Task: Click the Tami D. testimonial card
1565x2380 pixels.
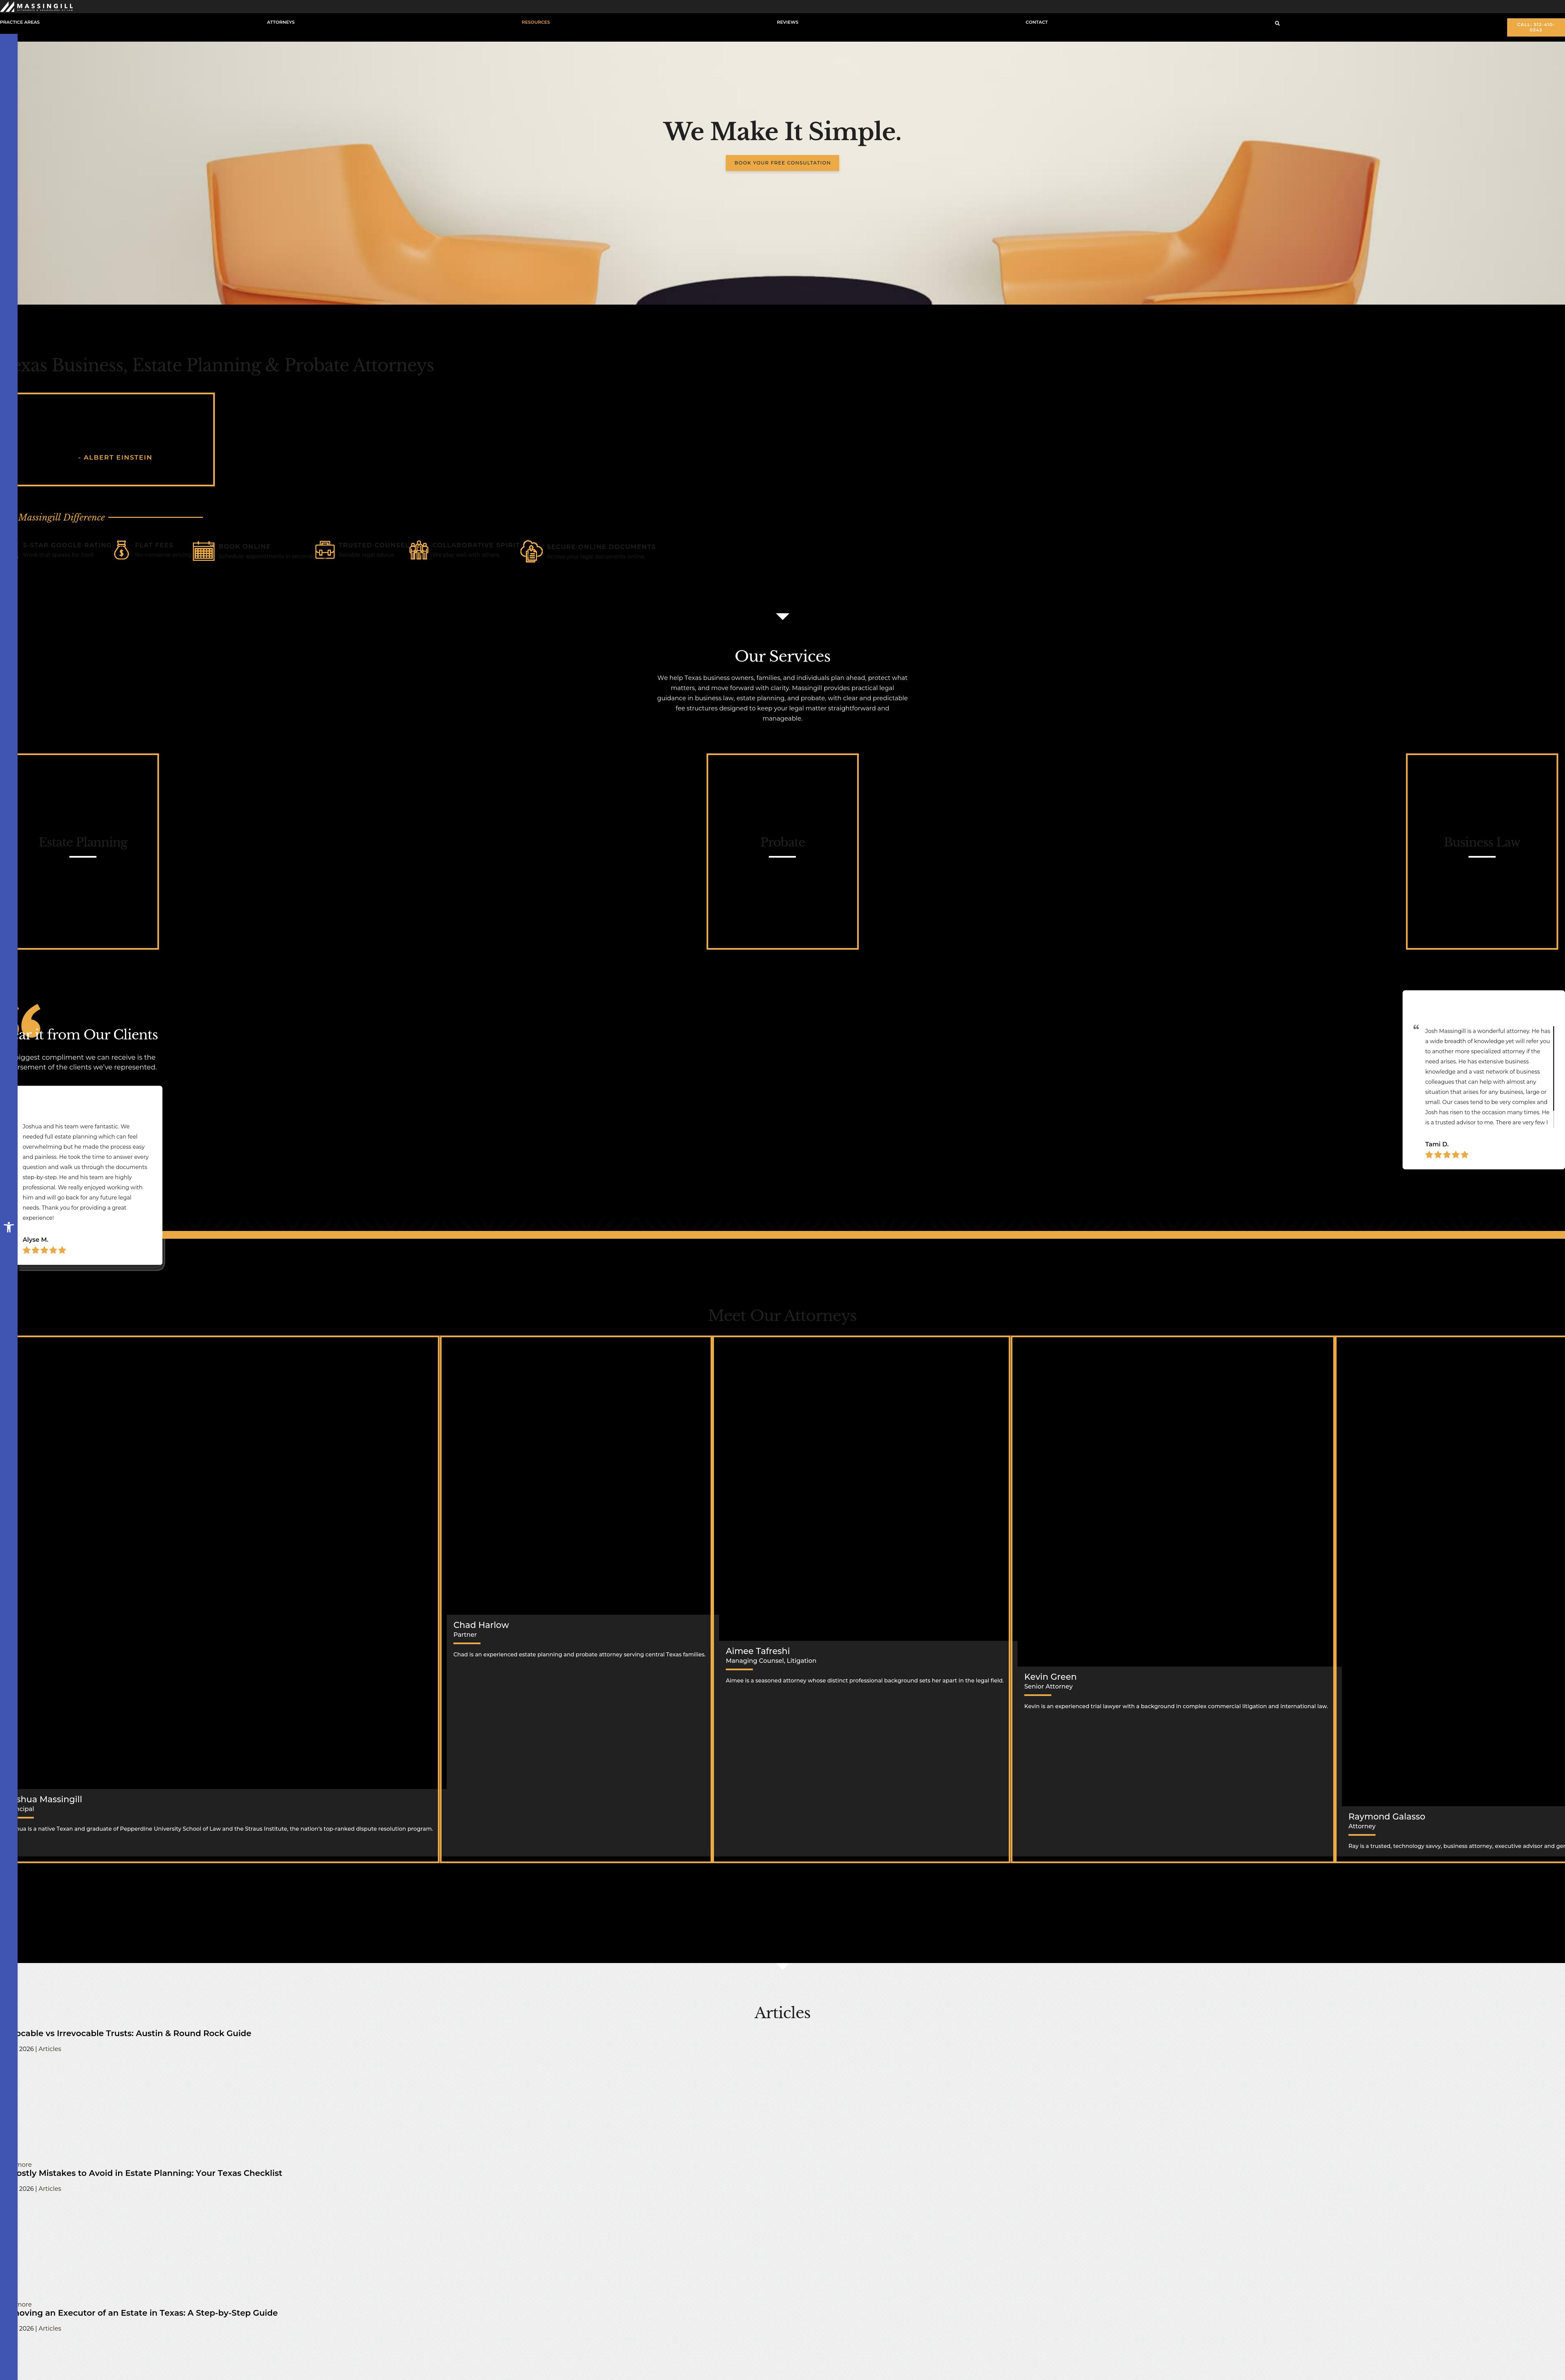Action: pyautogui.click(x=1484, y=1080)
